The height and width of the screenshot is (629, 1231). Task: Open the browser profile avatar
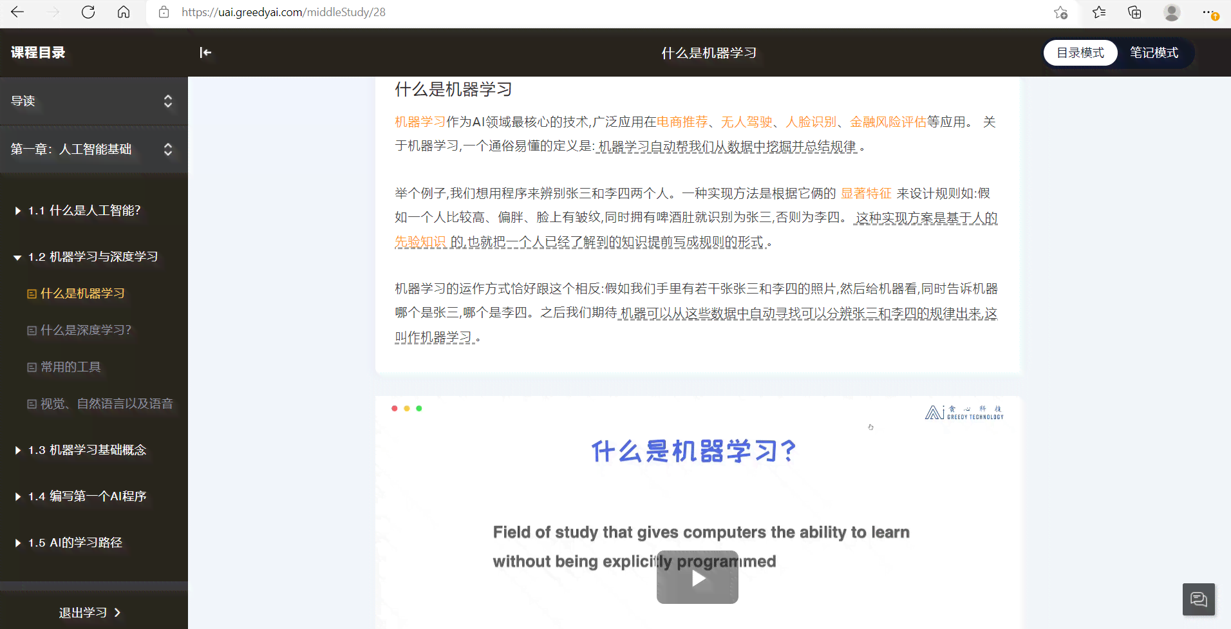click(x=1172, y=12)
